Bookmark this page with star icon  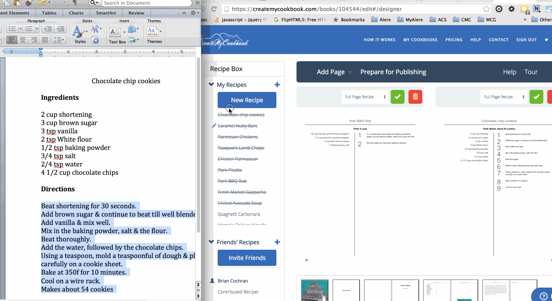click(487, 9)
